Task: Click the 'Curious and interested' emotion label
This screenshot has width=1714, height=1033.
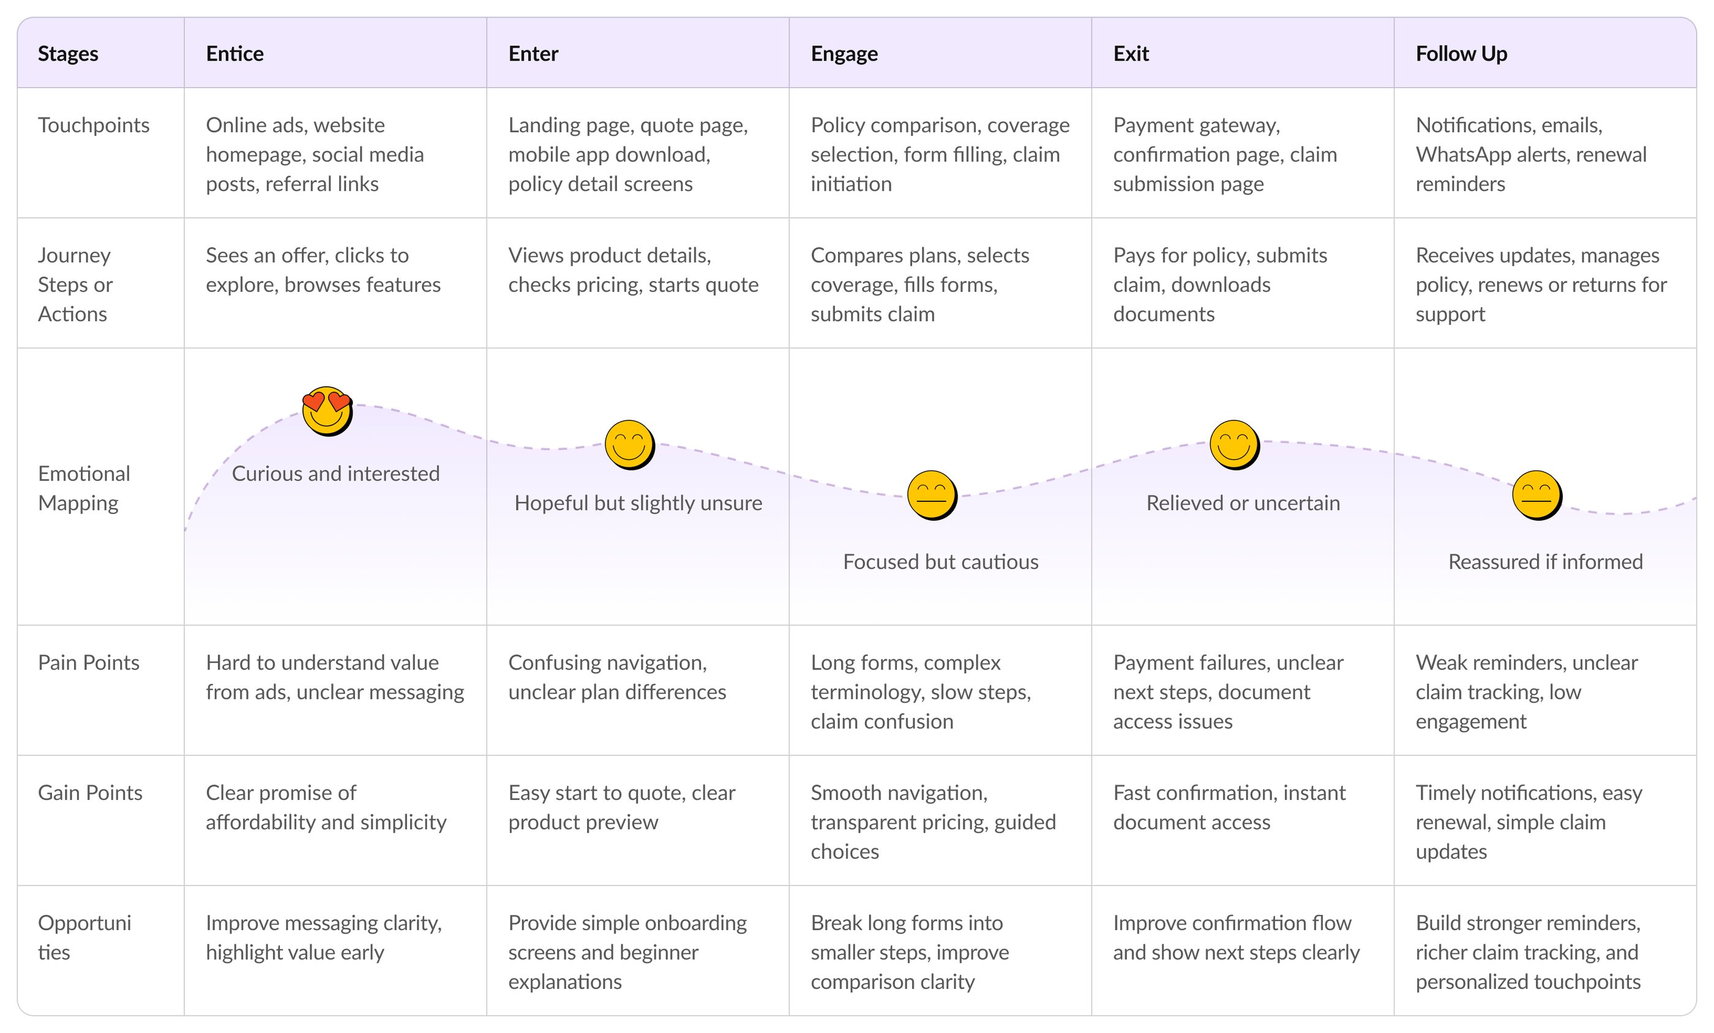Action: pyautogui.click(x=335, y=474)
